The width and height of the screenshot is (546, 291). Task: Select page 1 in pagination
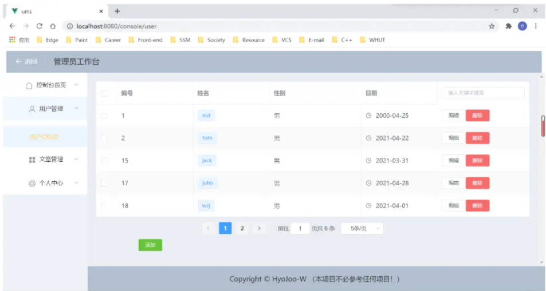point(225,229)
